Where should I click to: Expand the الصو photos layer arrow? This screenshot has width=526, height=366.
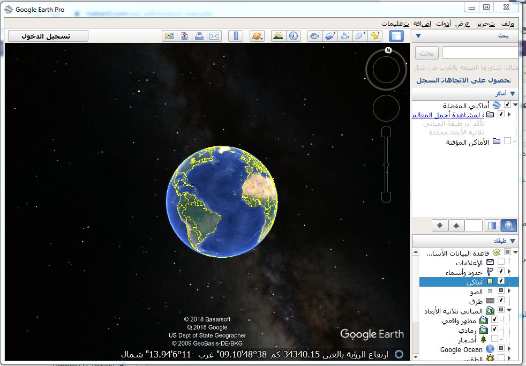[509, 290]
